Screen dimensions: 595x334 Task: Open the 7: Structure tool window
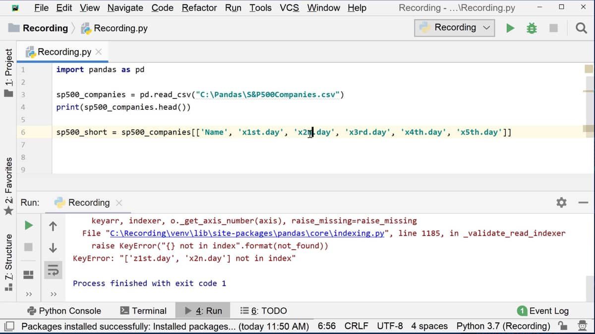[x=8, y=262]
